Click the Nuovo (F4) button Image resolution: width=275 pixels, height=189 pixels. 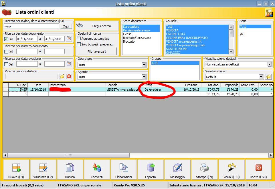click(16, 170)
